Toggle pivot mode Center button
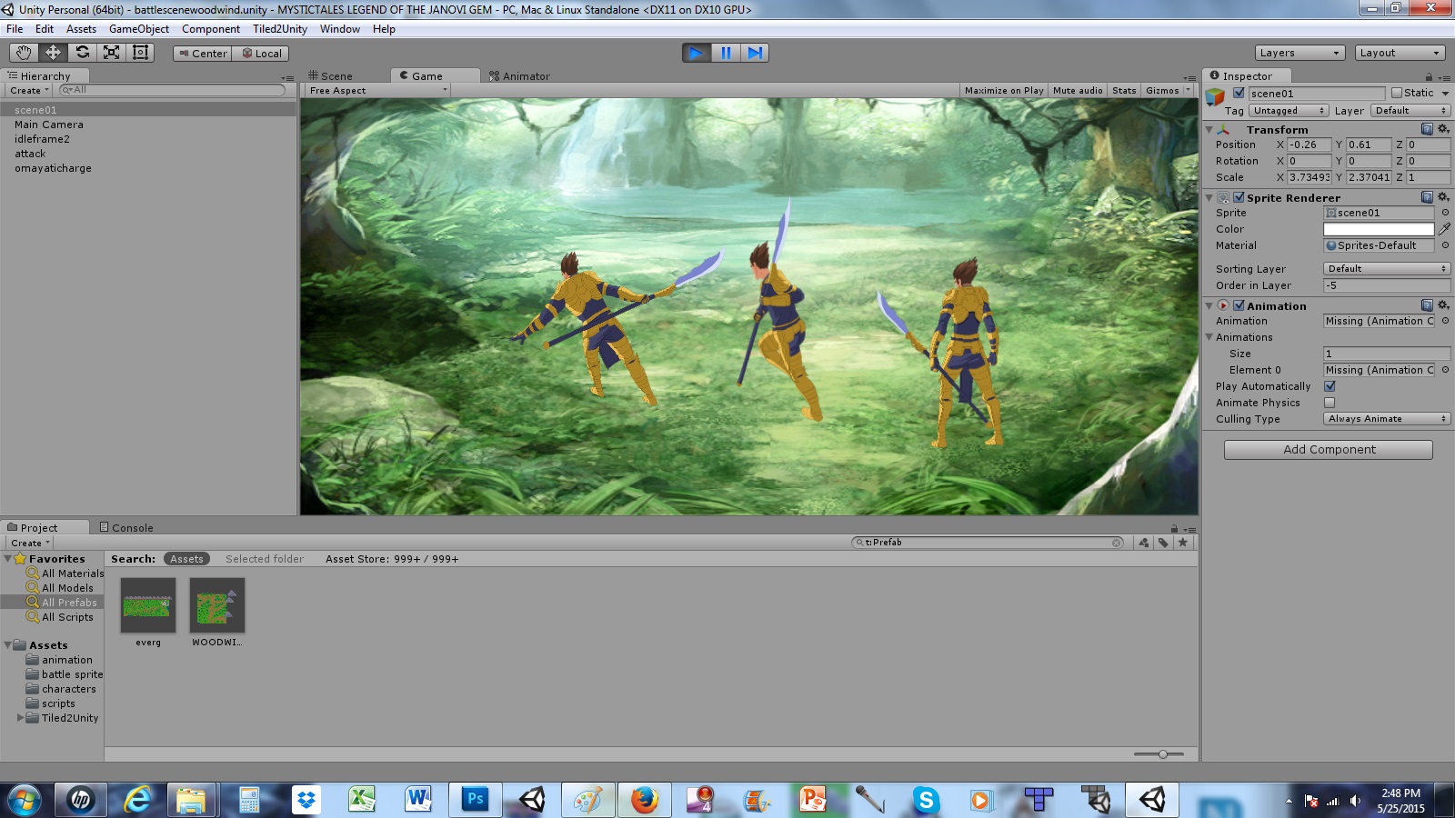The image size is (1455, 818). coord(203,54)
